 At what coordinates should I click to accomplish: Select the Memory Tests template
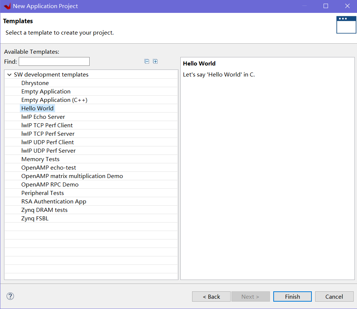[x=40, y=159]
